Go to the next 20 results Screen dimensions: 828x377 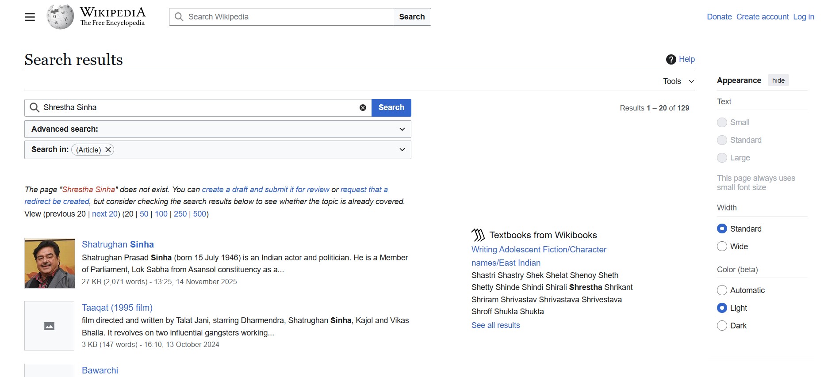click(105, 214)
